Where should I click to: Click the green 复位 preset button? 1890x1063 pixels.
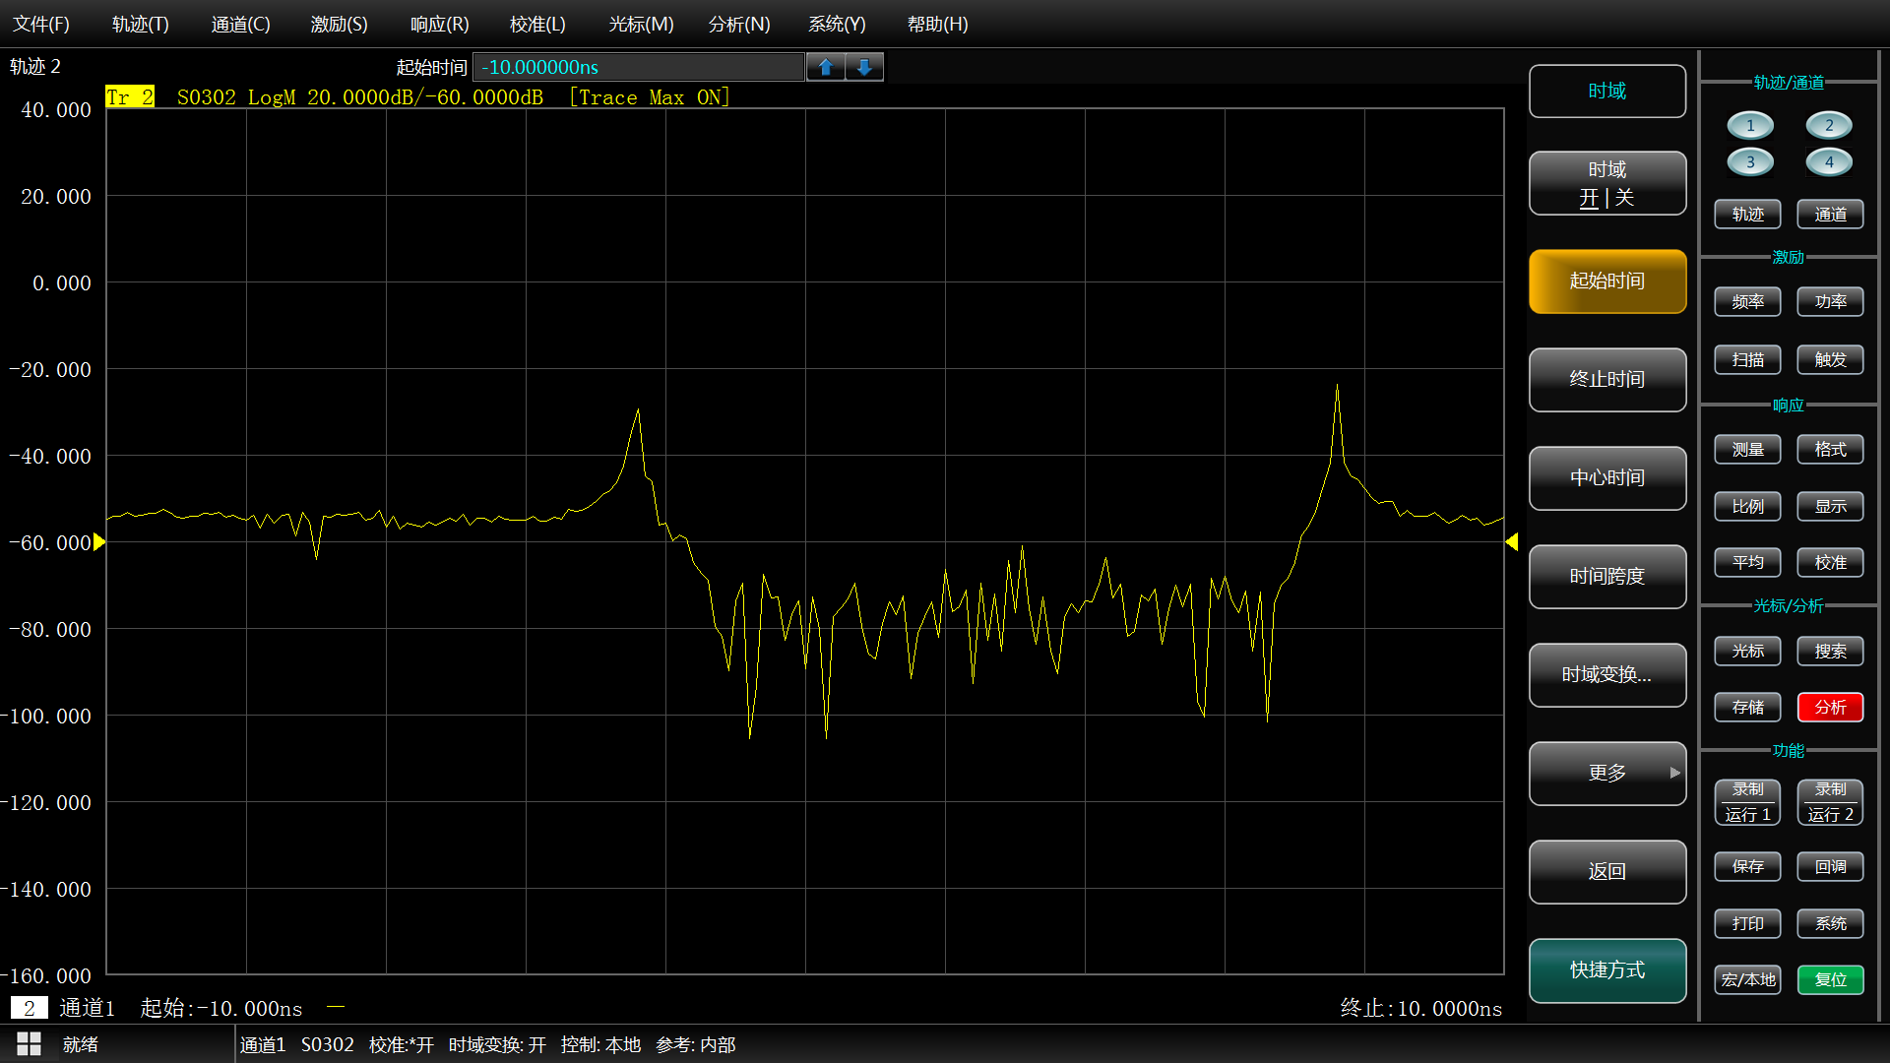1830,980
